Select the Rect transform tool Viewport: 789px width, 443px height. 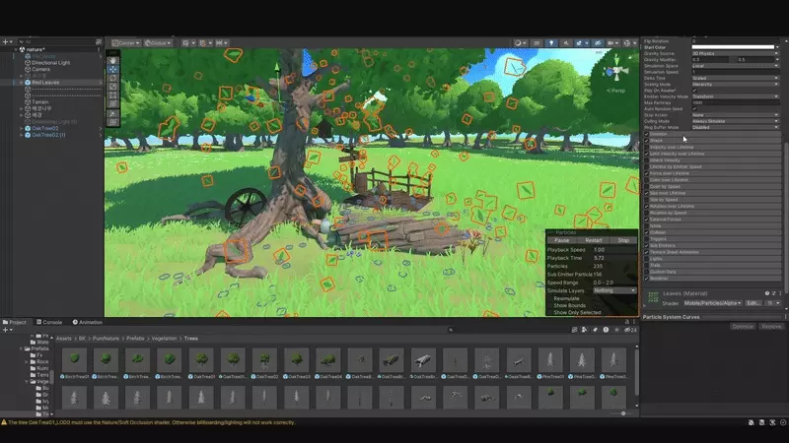point(112,95)
